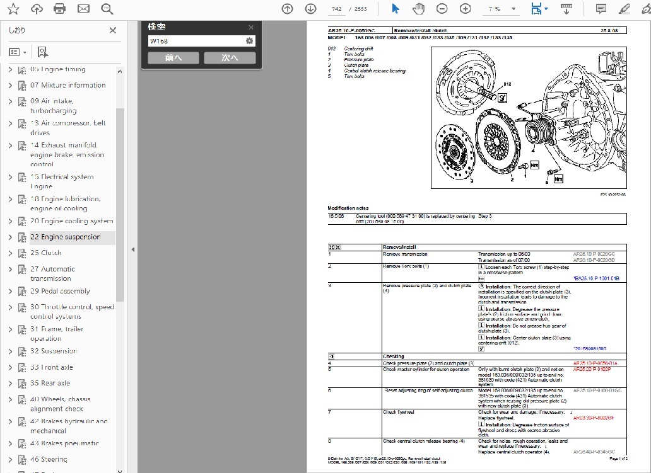This screenshot has height=473, width=651.
Task: Click the 次へ next result button
Action: point(230,57)
